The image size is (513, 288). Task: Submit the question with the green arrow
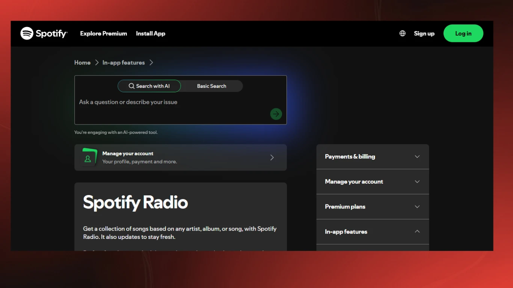[x=276, y=114]
